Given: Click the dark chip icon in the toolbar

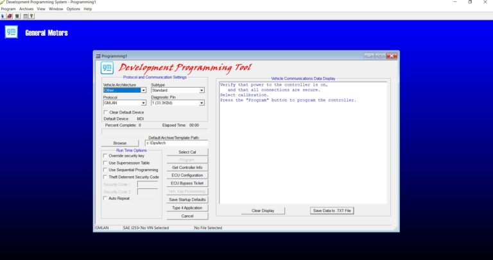Looking at the screenshot, I should tap(17, 15).
